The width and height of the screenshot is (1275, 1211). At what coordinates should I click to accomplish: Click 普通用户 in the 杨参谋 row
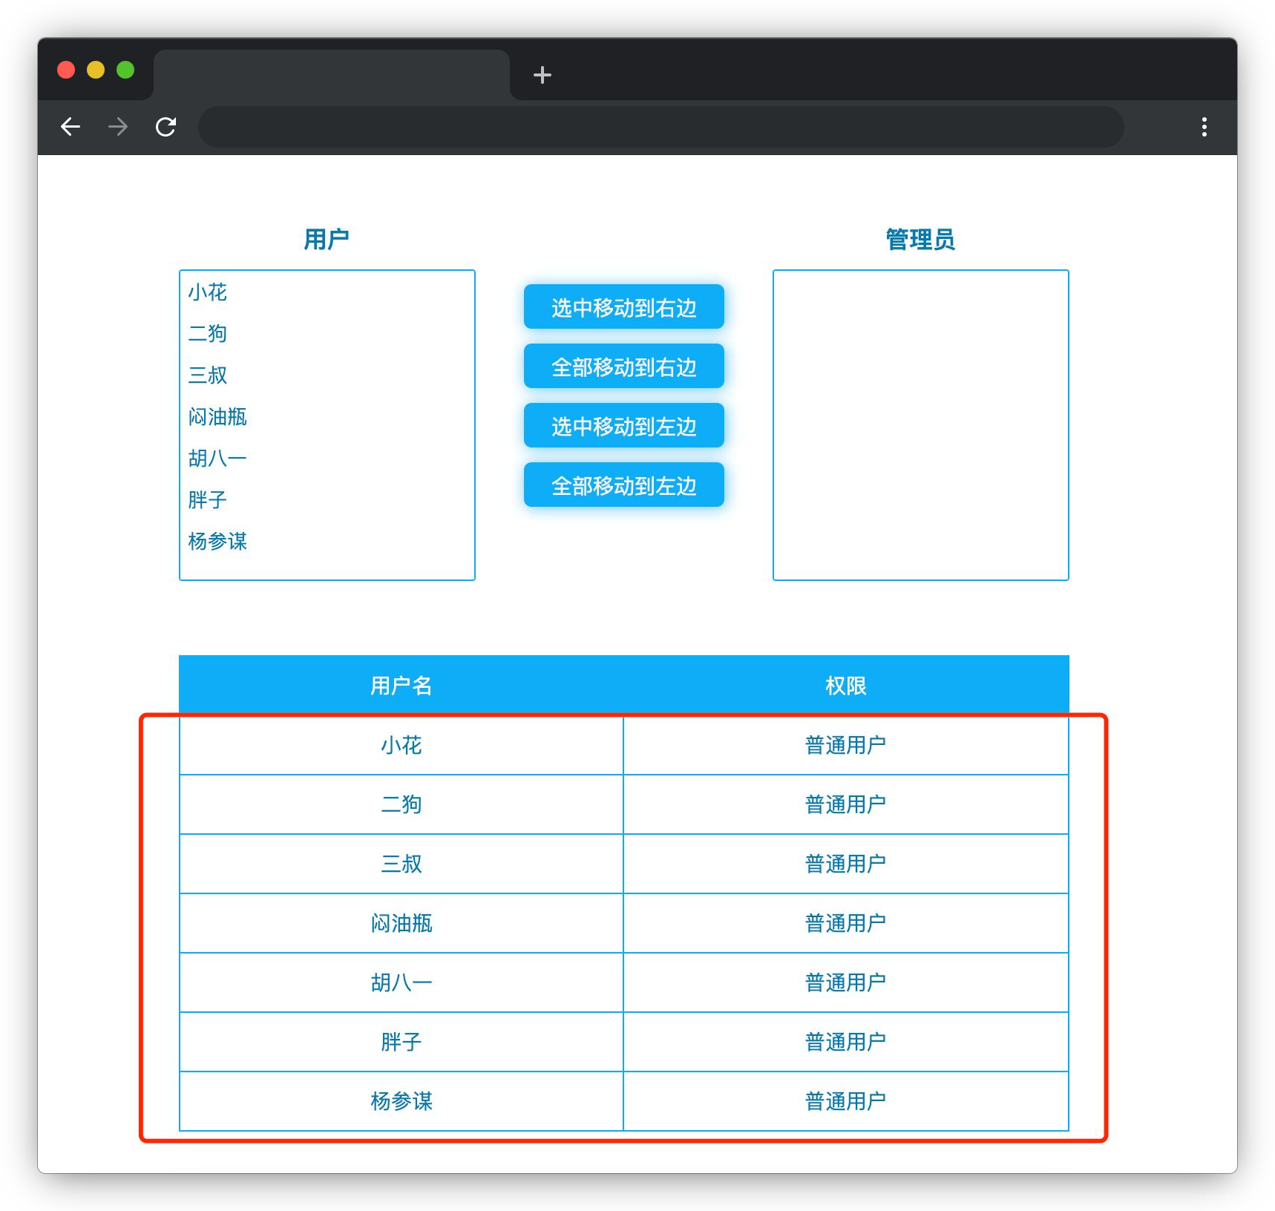point(846,1101)
